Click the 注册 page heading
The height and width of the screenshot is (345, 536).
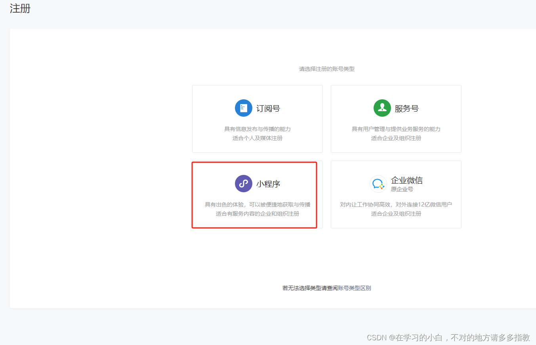click(20, 8)
